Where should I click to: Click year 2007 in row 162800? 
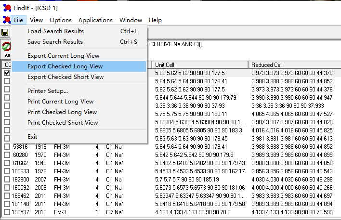(x=40, y=180)
